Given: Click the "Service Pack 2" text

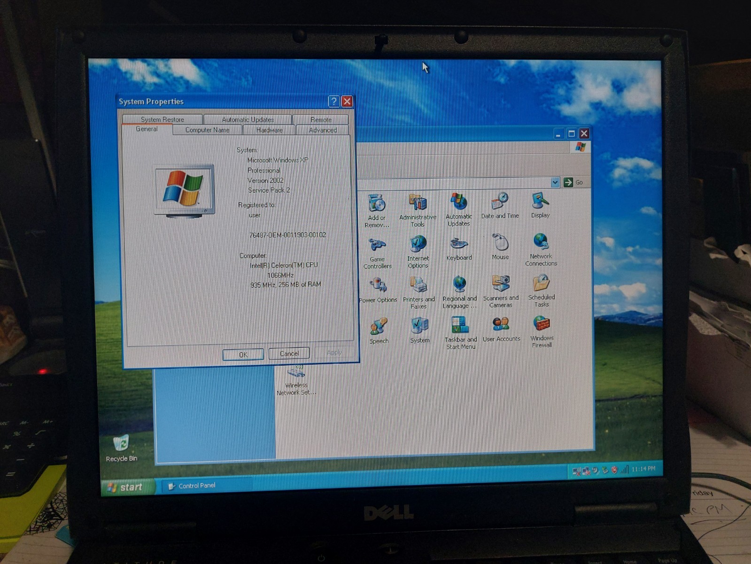Looking at the screenshot, I should pos(269,190).
